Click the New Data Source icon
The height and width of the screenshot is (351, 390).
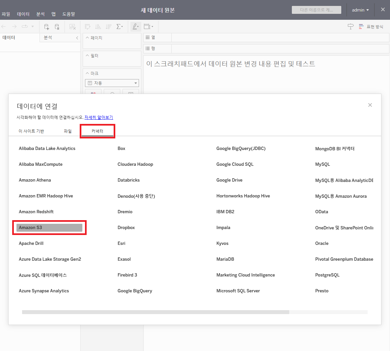pos(46,27)
